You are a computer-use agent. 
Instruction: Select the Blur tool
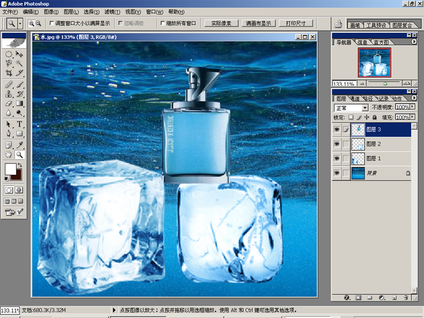(8, 113)
